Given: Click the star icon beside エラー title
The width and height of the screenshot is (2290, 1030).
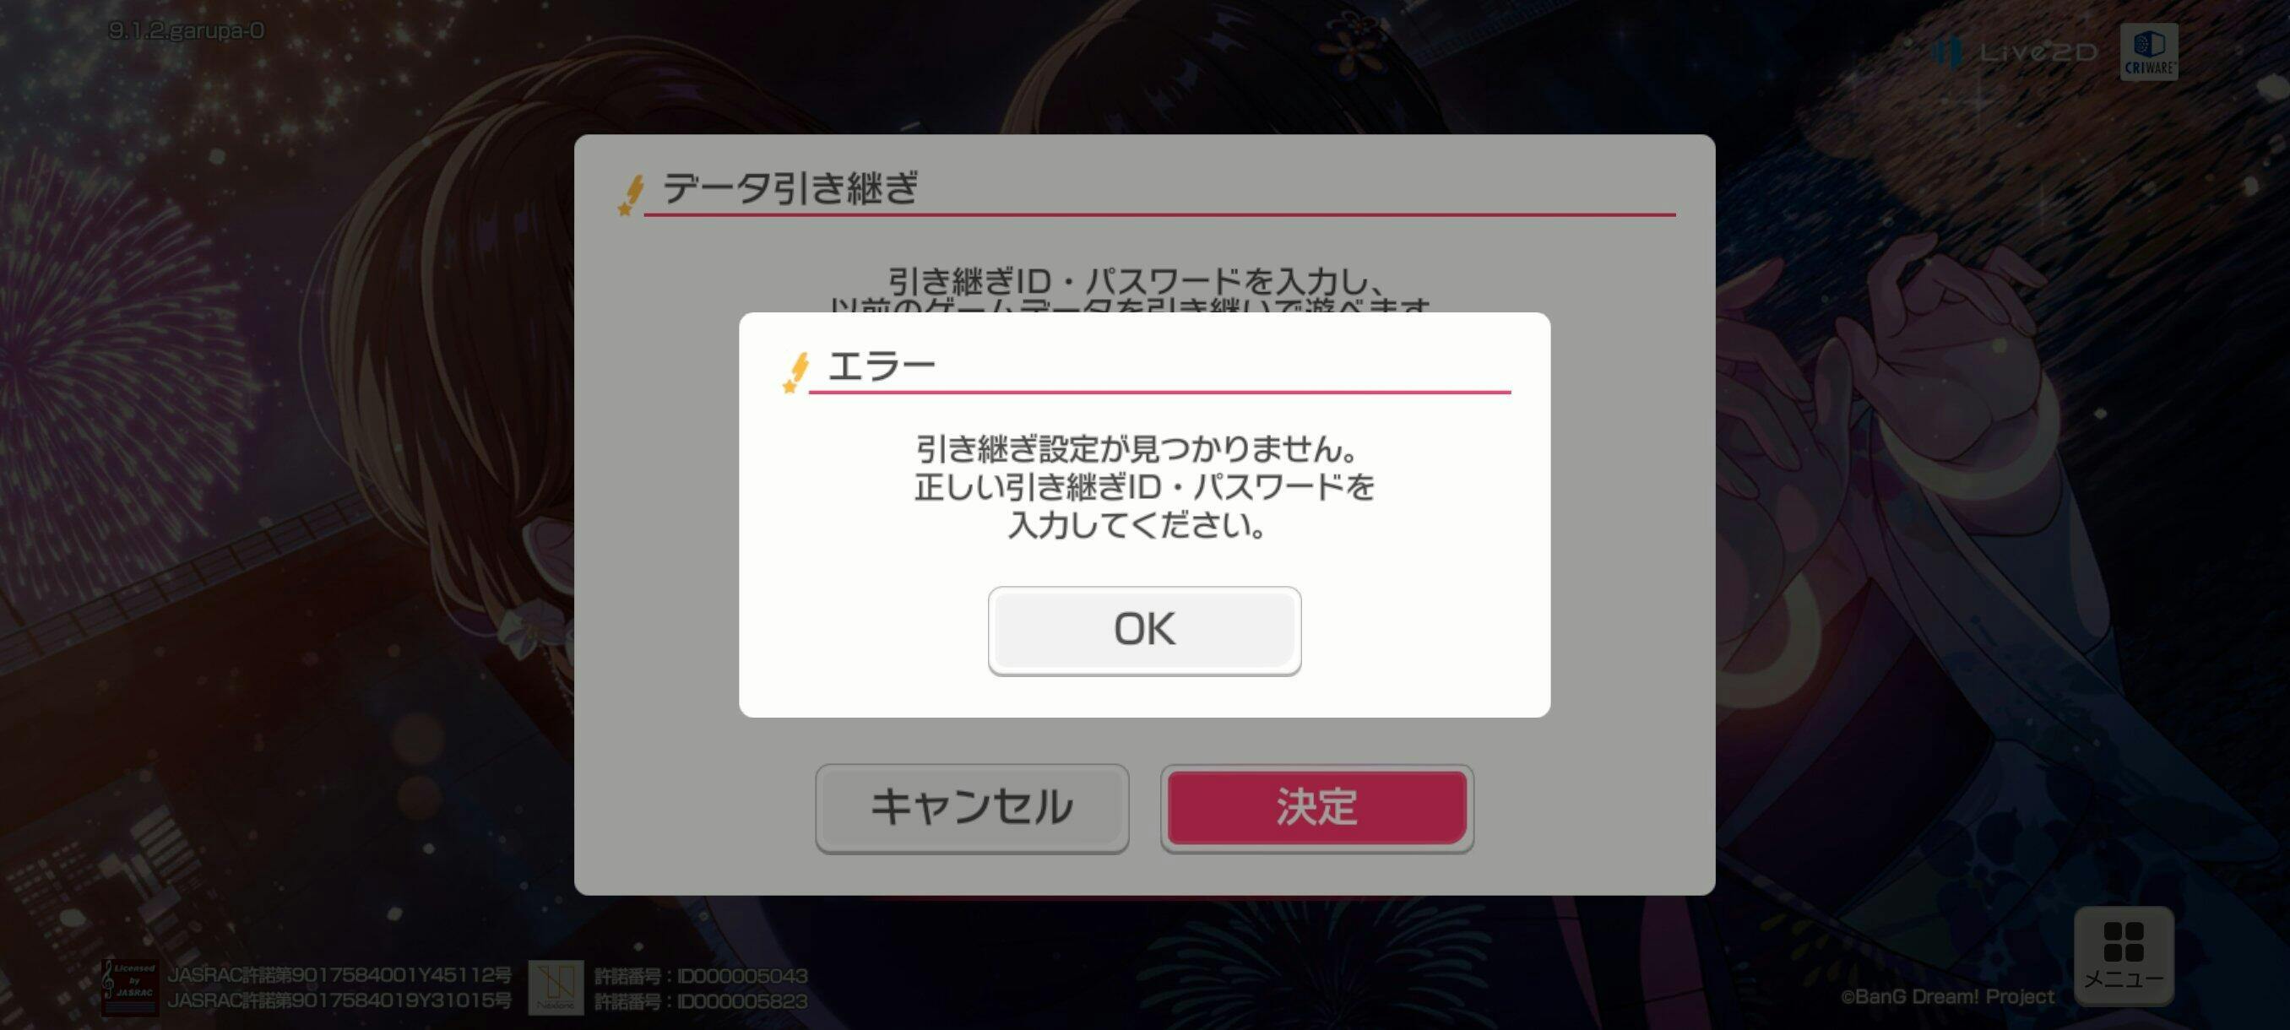Looking at the screenshot, I should coord(795,371).
